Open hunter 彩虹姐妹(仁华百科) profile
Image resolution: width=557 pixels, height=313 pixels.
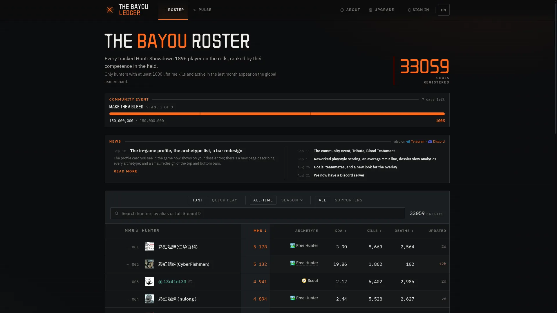[178, 247]
